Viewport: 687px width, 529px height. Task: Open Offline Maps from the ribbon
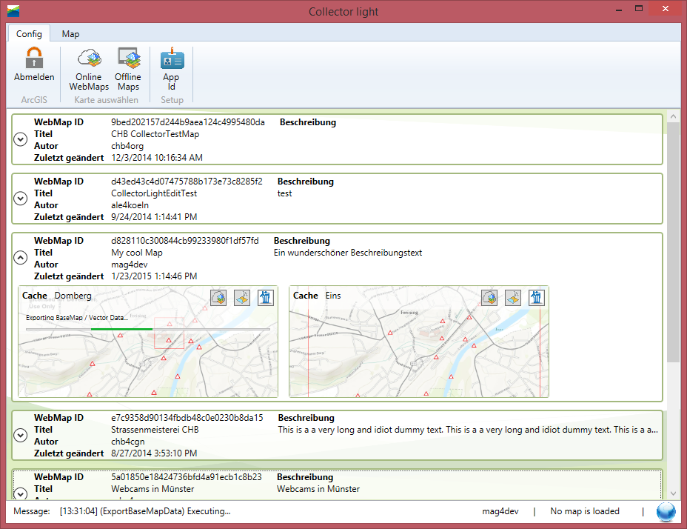(x=128, y=70)
